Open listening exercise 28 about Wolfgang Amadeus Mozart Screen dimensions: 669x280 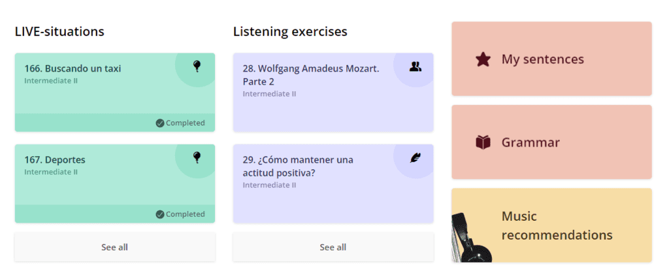tap(310, 75)
